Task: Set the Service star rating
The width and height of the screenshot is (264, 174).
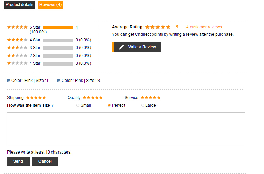Action: coord(150,98)
